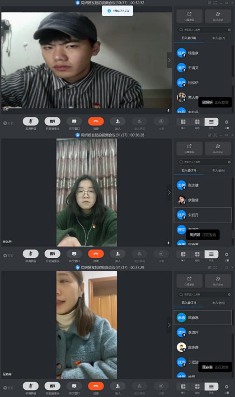Open the 已入会(30) tab
Screen dimensions: 235x397
(189, 38)
